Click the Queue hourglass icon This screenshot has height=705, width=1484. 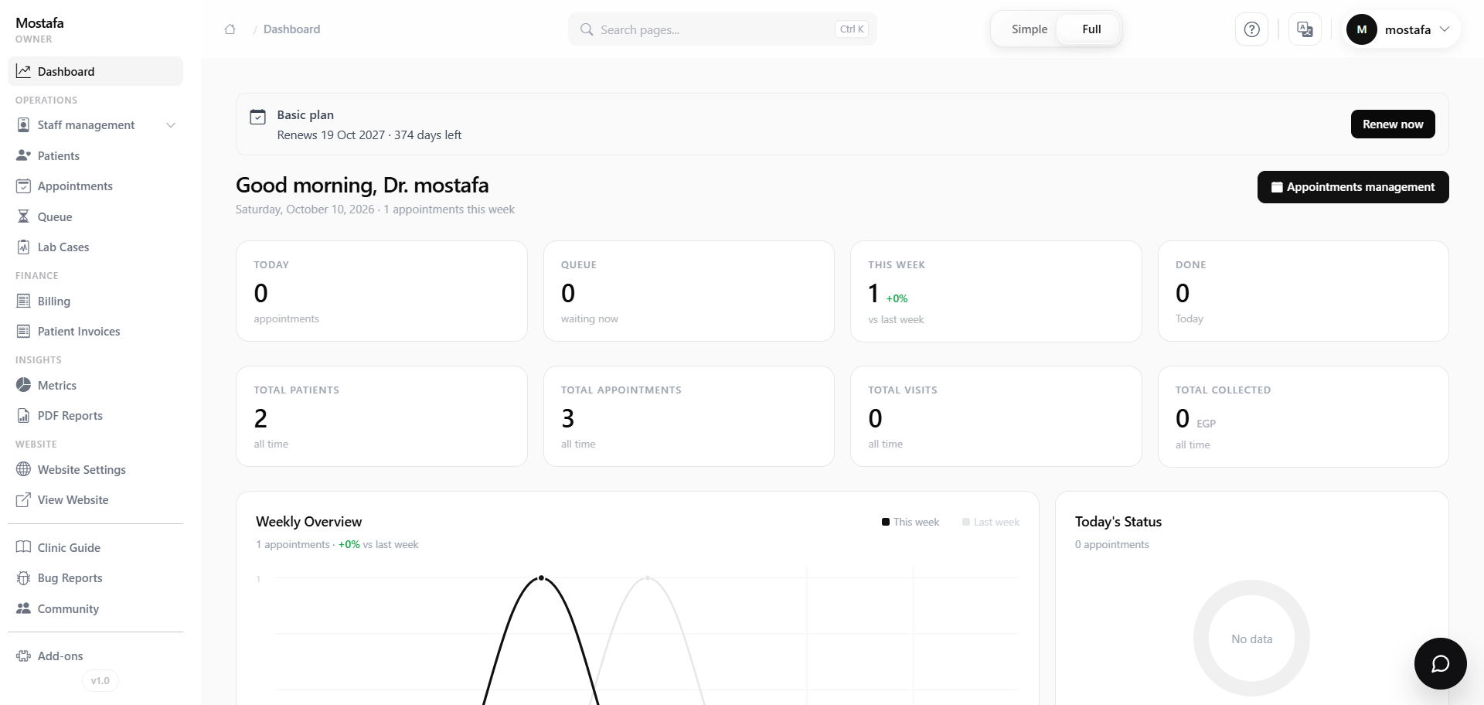[23, 216]
